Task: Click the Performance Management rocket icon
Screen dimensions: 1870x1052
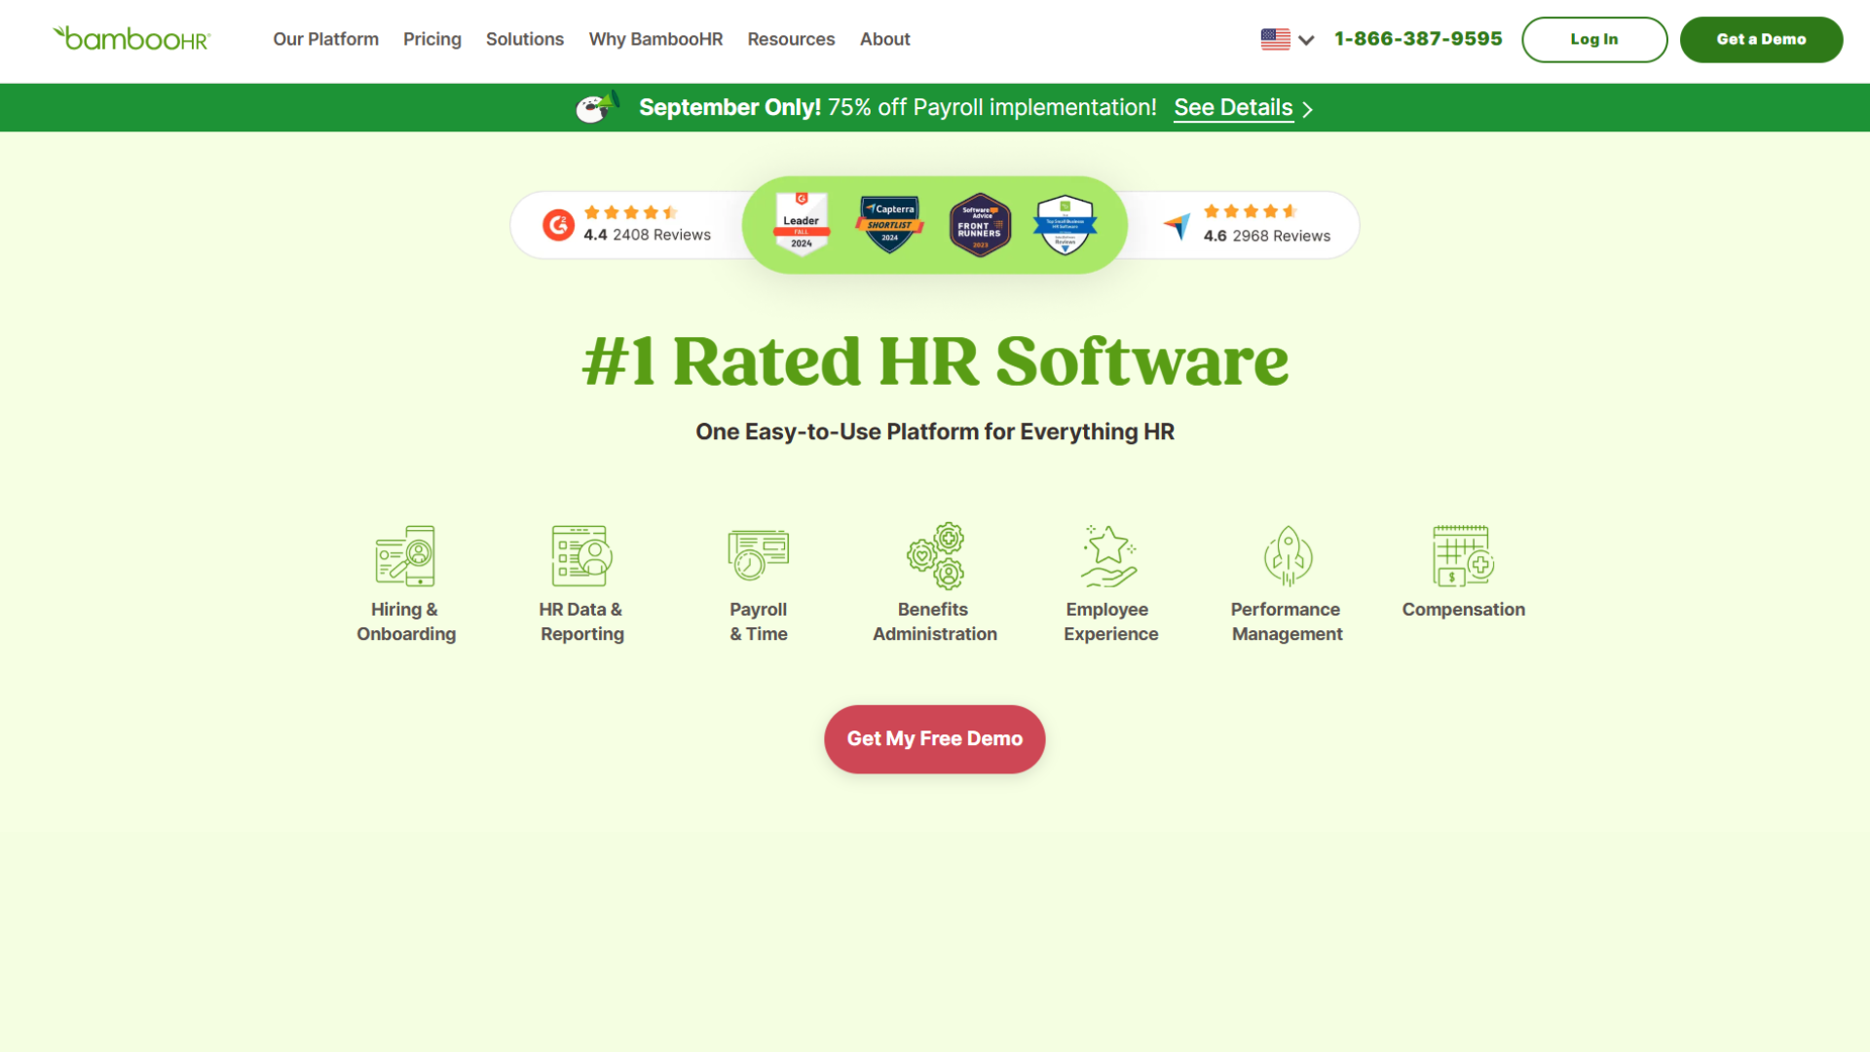Action: click(1288, 556)
